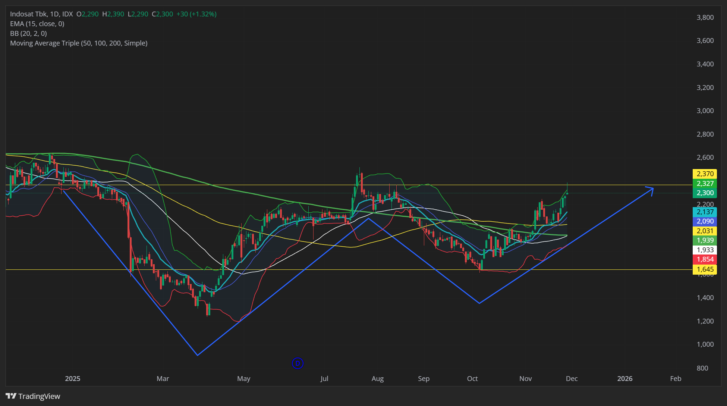The width and height of the screenshot is (727, 406).
Task: Click the green 1,939 moving average tag
Action: 705,240
